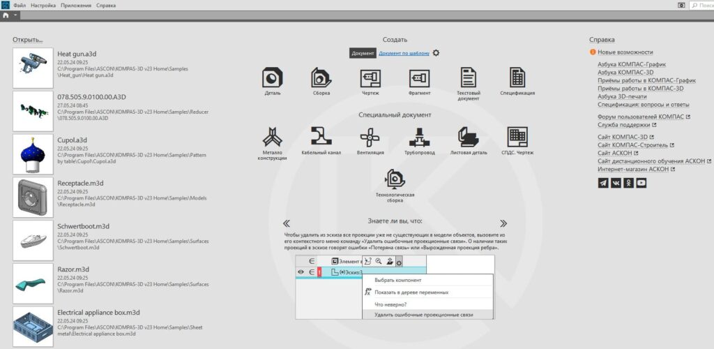
Task: Create a Кабельный канал document
Action: 321,136
